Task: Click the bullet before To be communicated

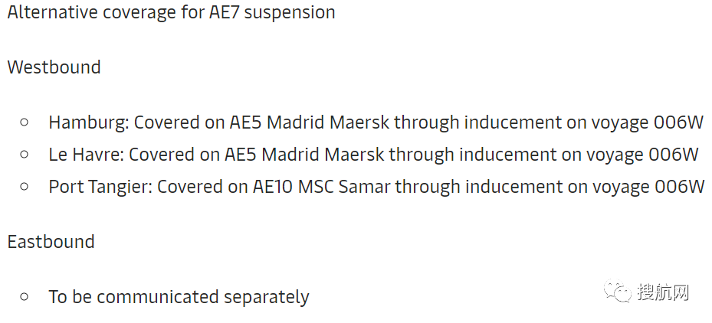Action: point(25,297)
